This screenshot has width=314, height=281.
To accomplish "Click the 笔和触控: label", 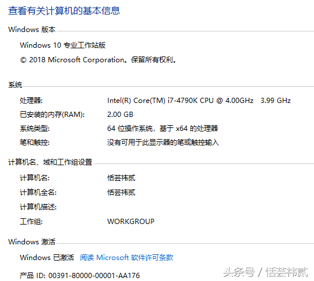I will point(34,143).
